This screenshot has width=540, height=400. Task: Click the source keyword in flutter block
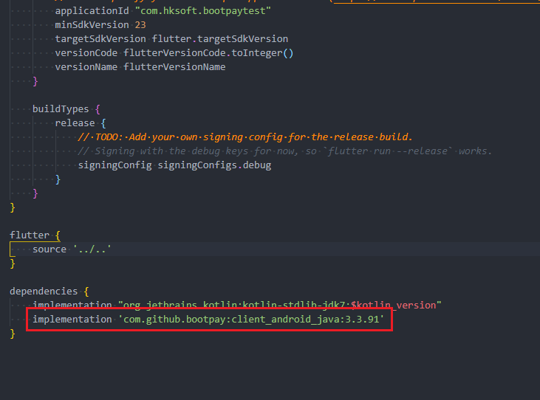(x=49, y=249)
